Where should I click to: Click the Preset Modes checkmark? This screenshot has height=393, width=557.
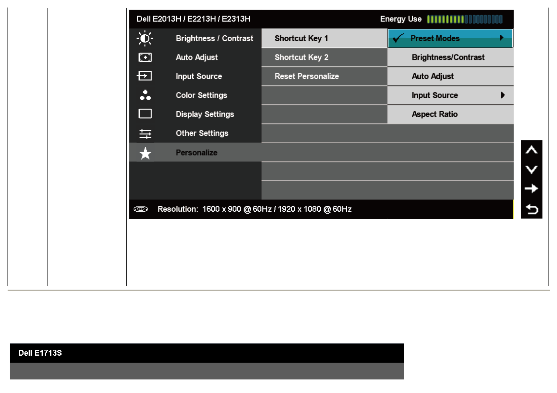(x=398, y=38)
